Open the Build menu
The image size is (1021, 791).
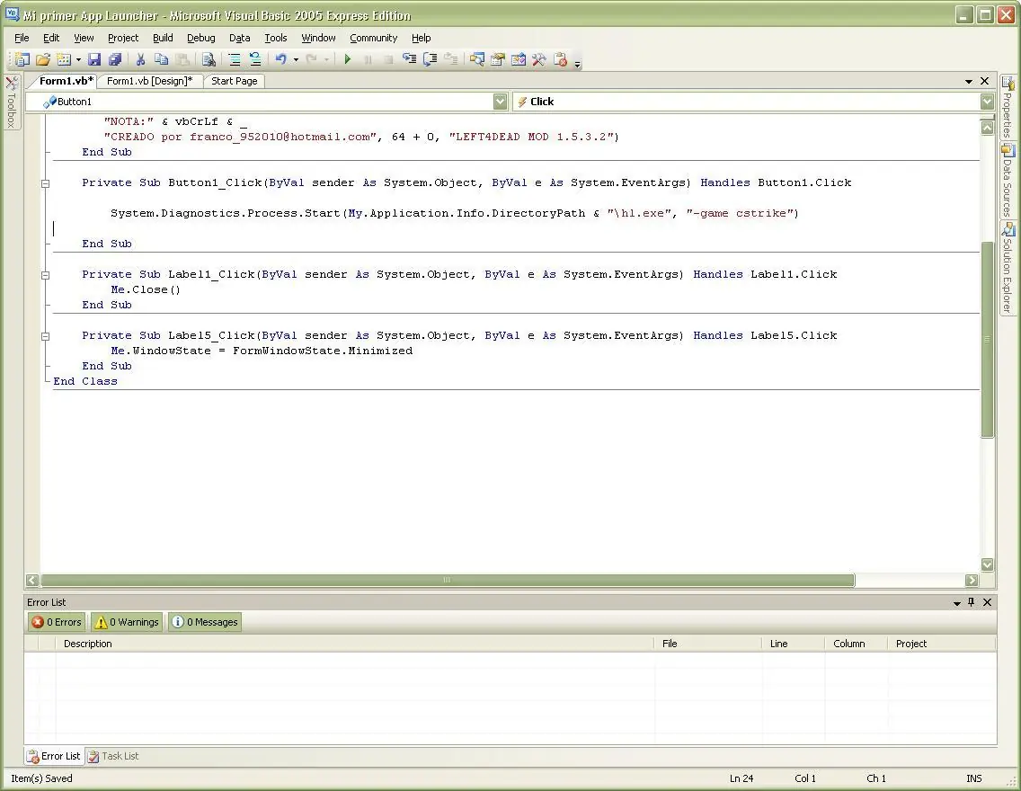point(163,38)
